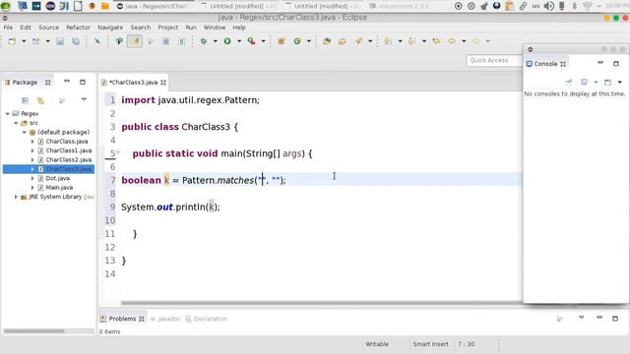Click Display Selected Console icon
The height and width of the screenshot is (354, 630).
point(584,83)
